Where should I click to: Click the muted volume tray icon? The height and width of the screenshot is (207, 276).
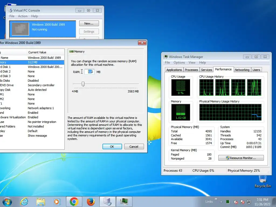[x=236, y=202]
